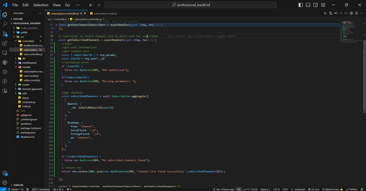Expand the second-approach folder

(27, 89)
